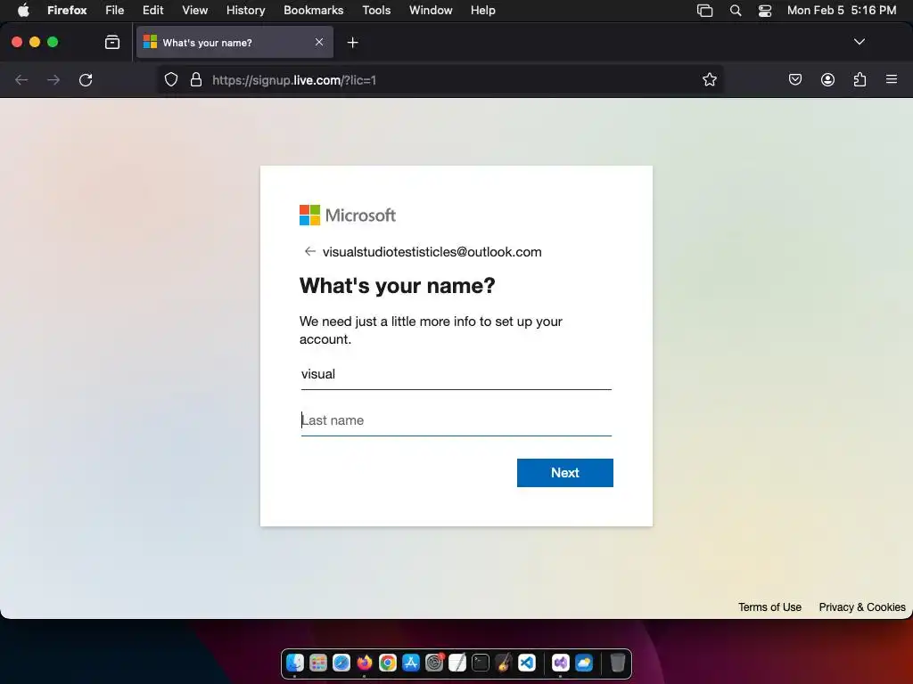Open the Bookmarks menu
This screenshot has width=913, height=684.
click(x=313, y=10)
